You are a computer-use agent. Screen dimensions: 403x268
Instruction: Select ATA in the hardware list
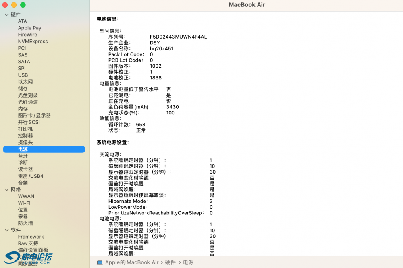coord(22,21)
